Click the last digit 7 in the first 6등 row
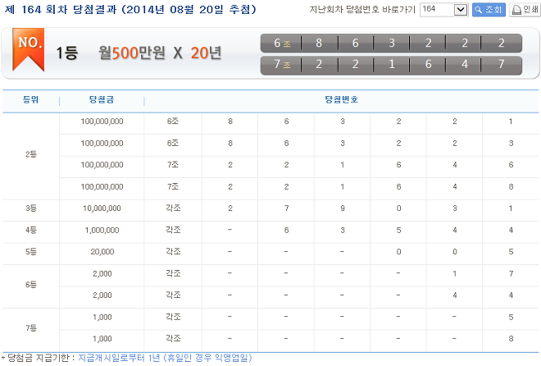Screen dimensions: 541x366 point(511,274)
